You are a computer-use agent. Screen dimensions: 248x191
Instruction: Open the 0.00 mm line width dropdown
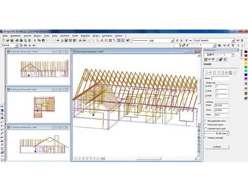pyautogui.click(x=228, y=133)
